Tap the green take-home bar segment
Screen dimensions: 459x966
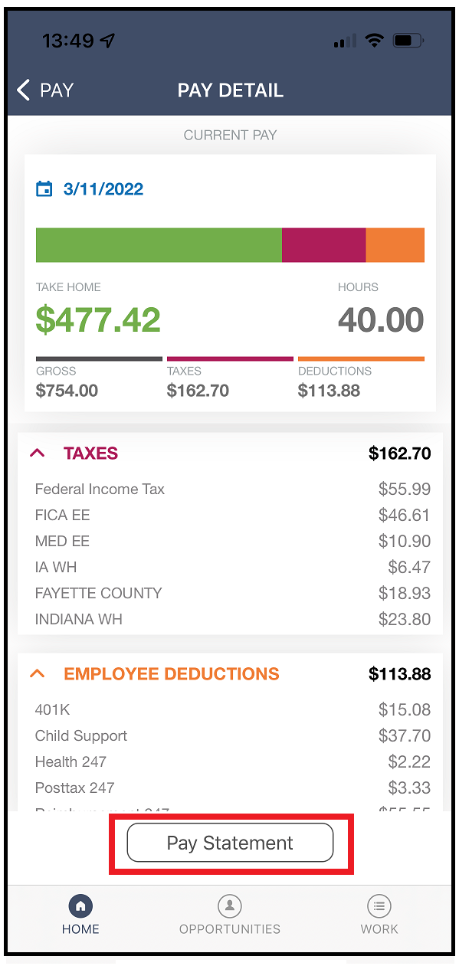pyautogui.click(x=159, y=245)
